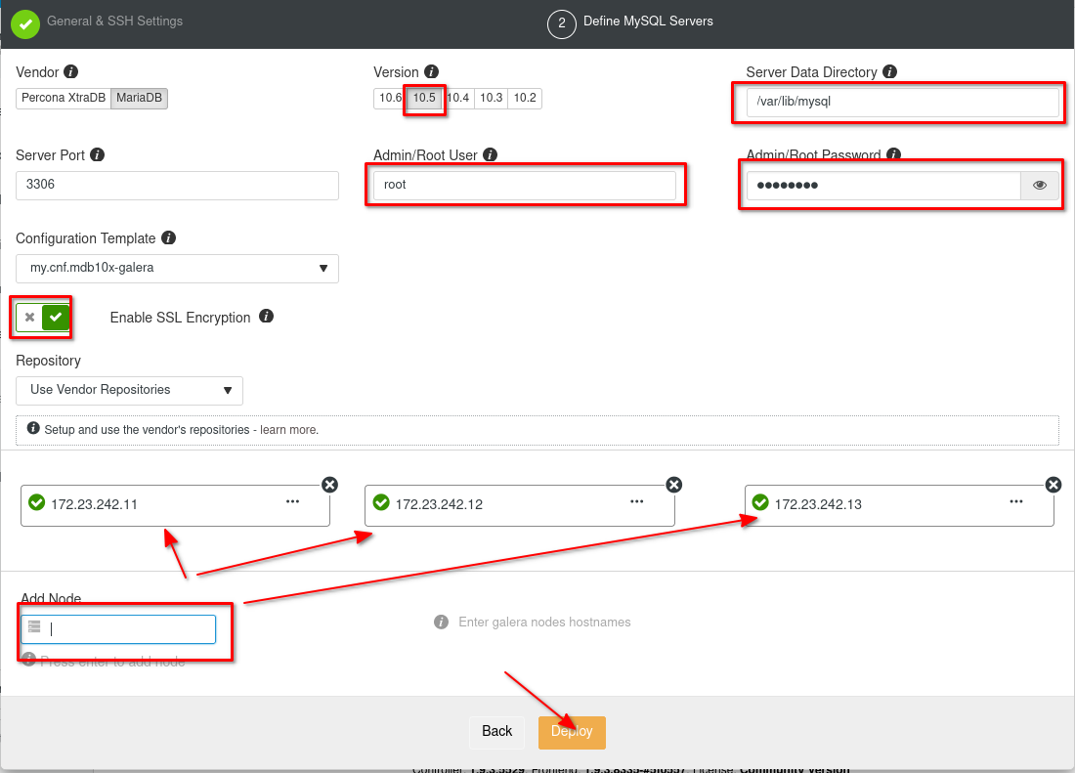Toggle the Enable SSL Encryption switch
This screenshot has height=773, width=1075.
43,317
